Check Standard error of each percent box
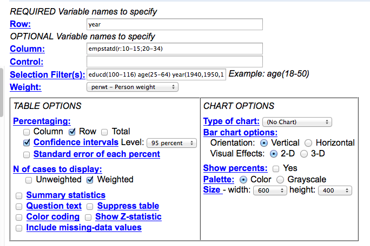Image resolution: width=370 pixels, height=246 pixels. pyautogui.click(x=27, y=155)
